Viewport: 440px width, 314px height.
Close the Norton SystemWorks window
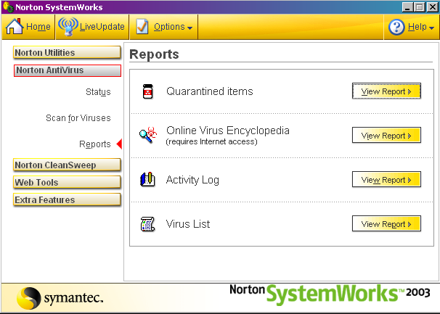(433, 7)
